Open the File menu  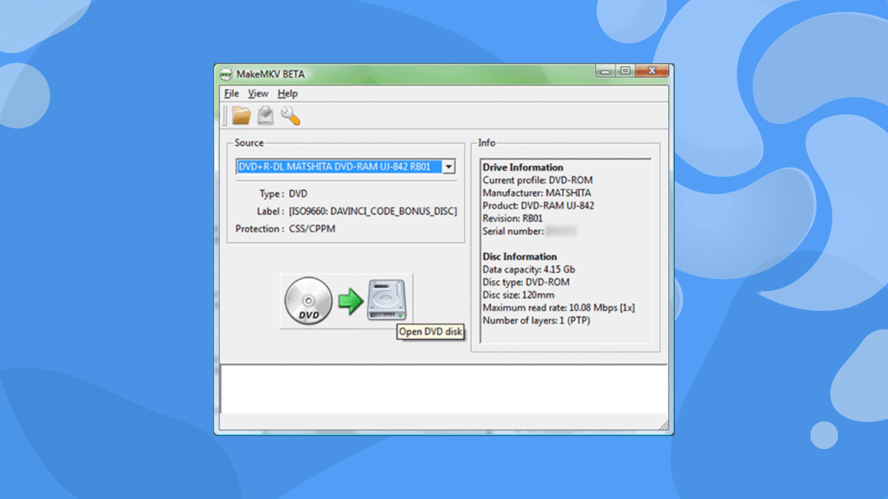[231, 94]
